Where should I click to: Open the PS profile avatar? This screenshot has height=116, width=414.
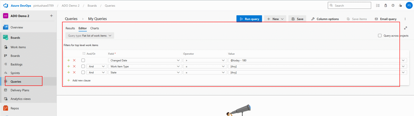[409, 5]
